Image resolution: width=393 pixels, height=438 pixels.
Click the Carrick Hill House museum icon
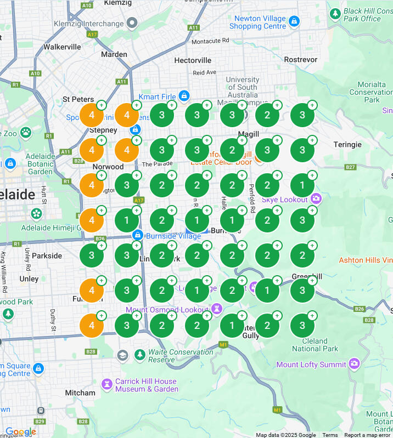[x=107, y=383]
